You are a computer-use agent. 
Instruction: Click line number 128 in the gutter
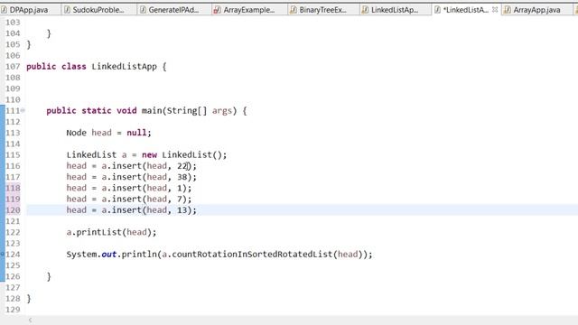point(13,299)
